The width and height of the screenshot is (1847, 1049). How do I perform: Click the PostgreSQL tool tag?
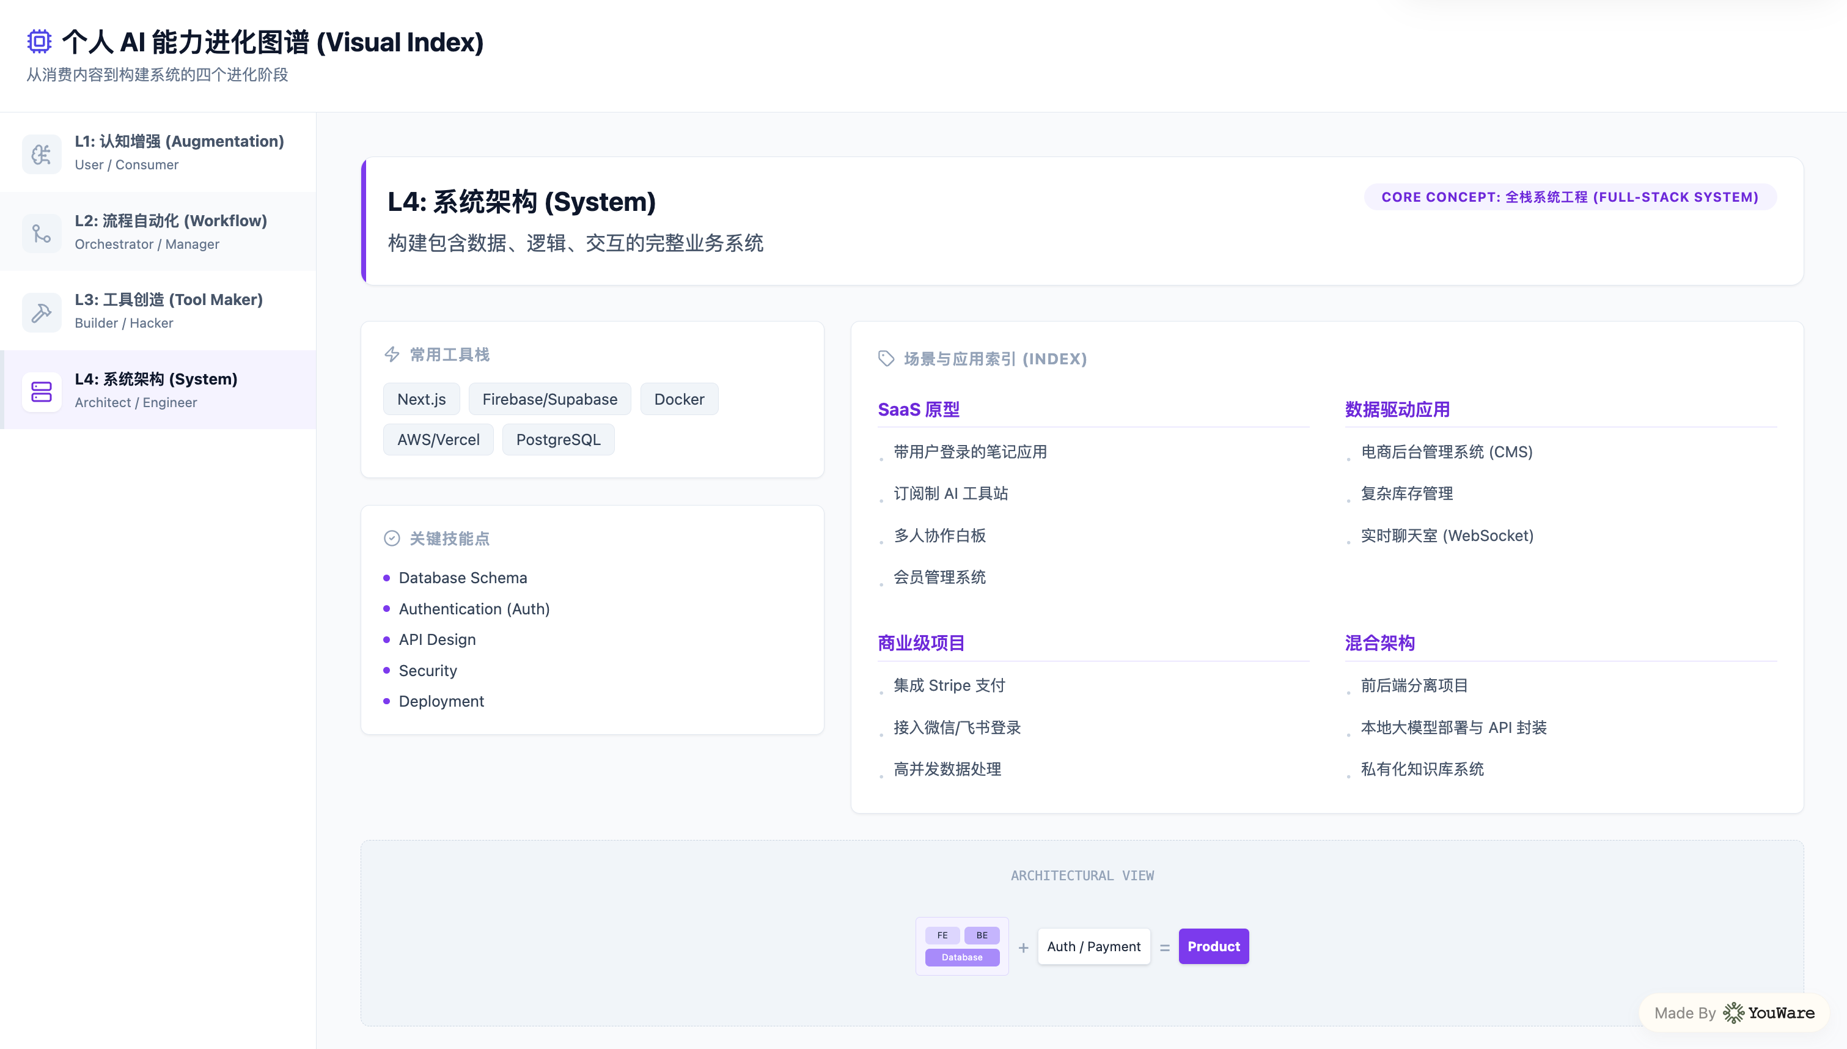(x=558, y=440)
